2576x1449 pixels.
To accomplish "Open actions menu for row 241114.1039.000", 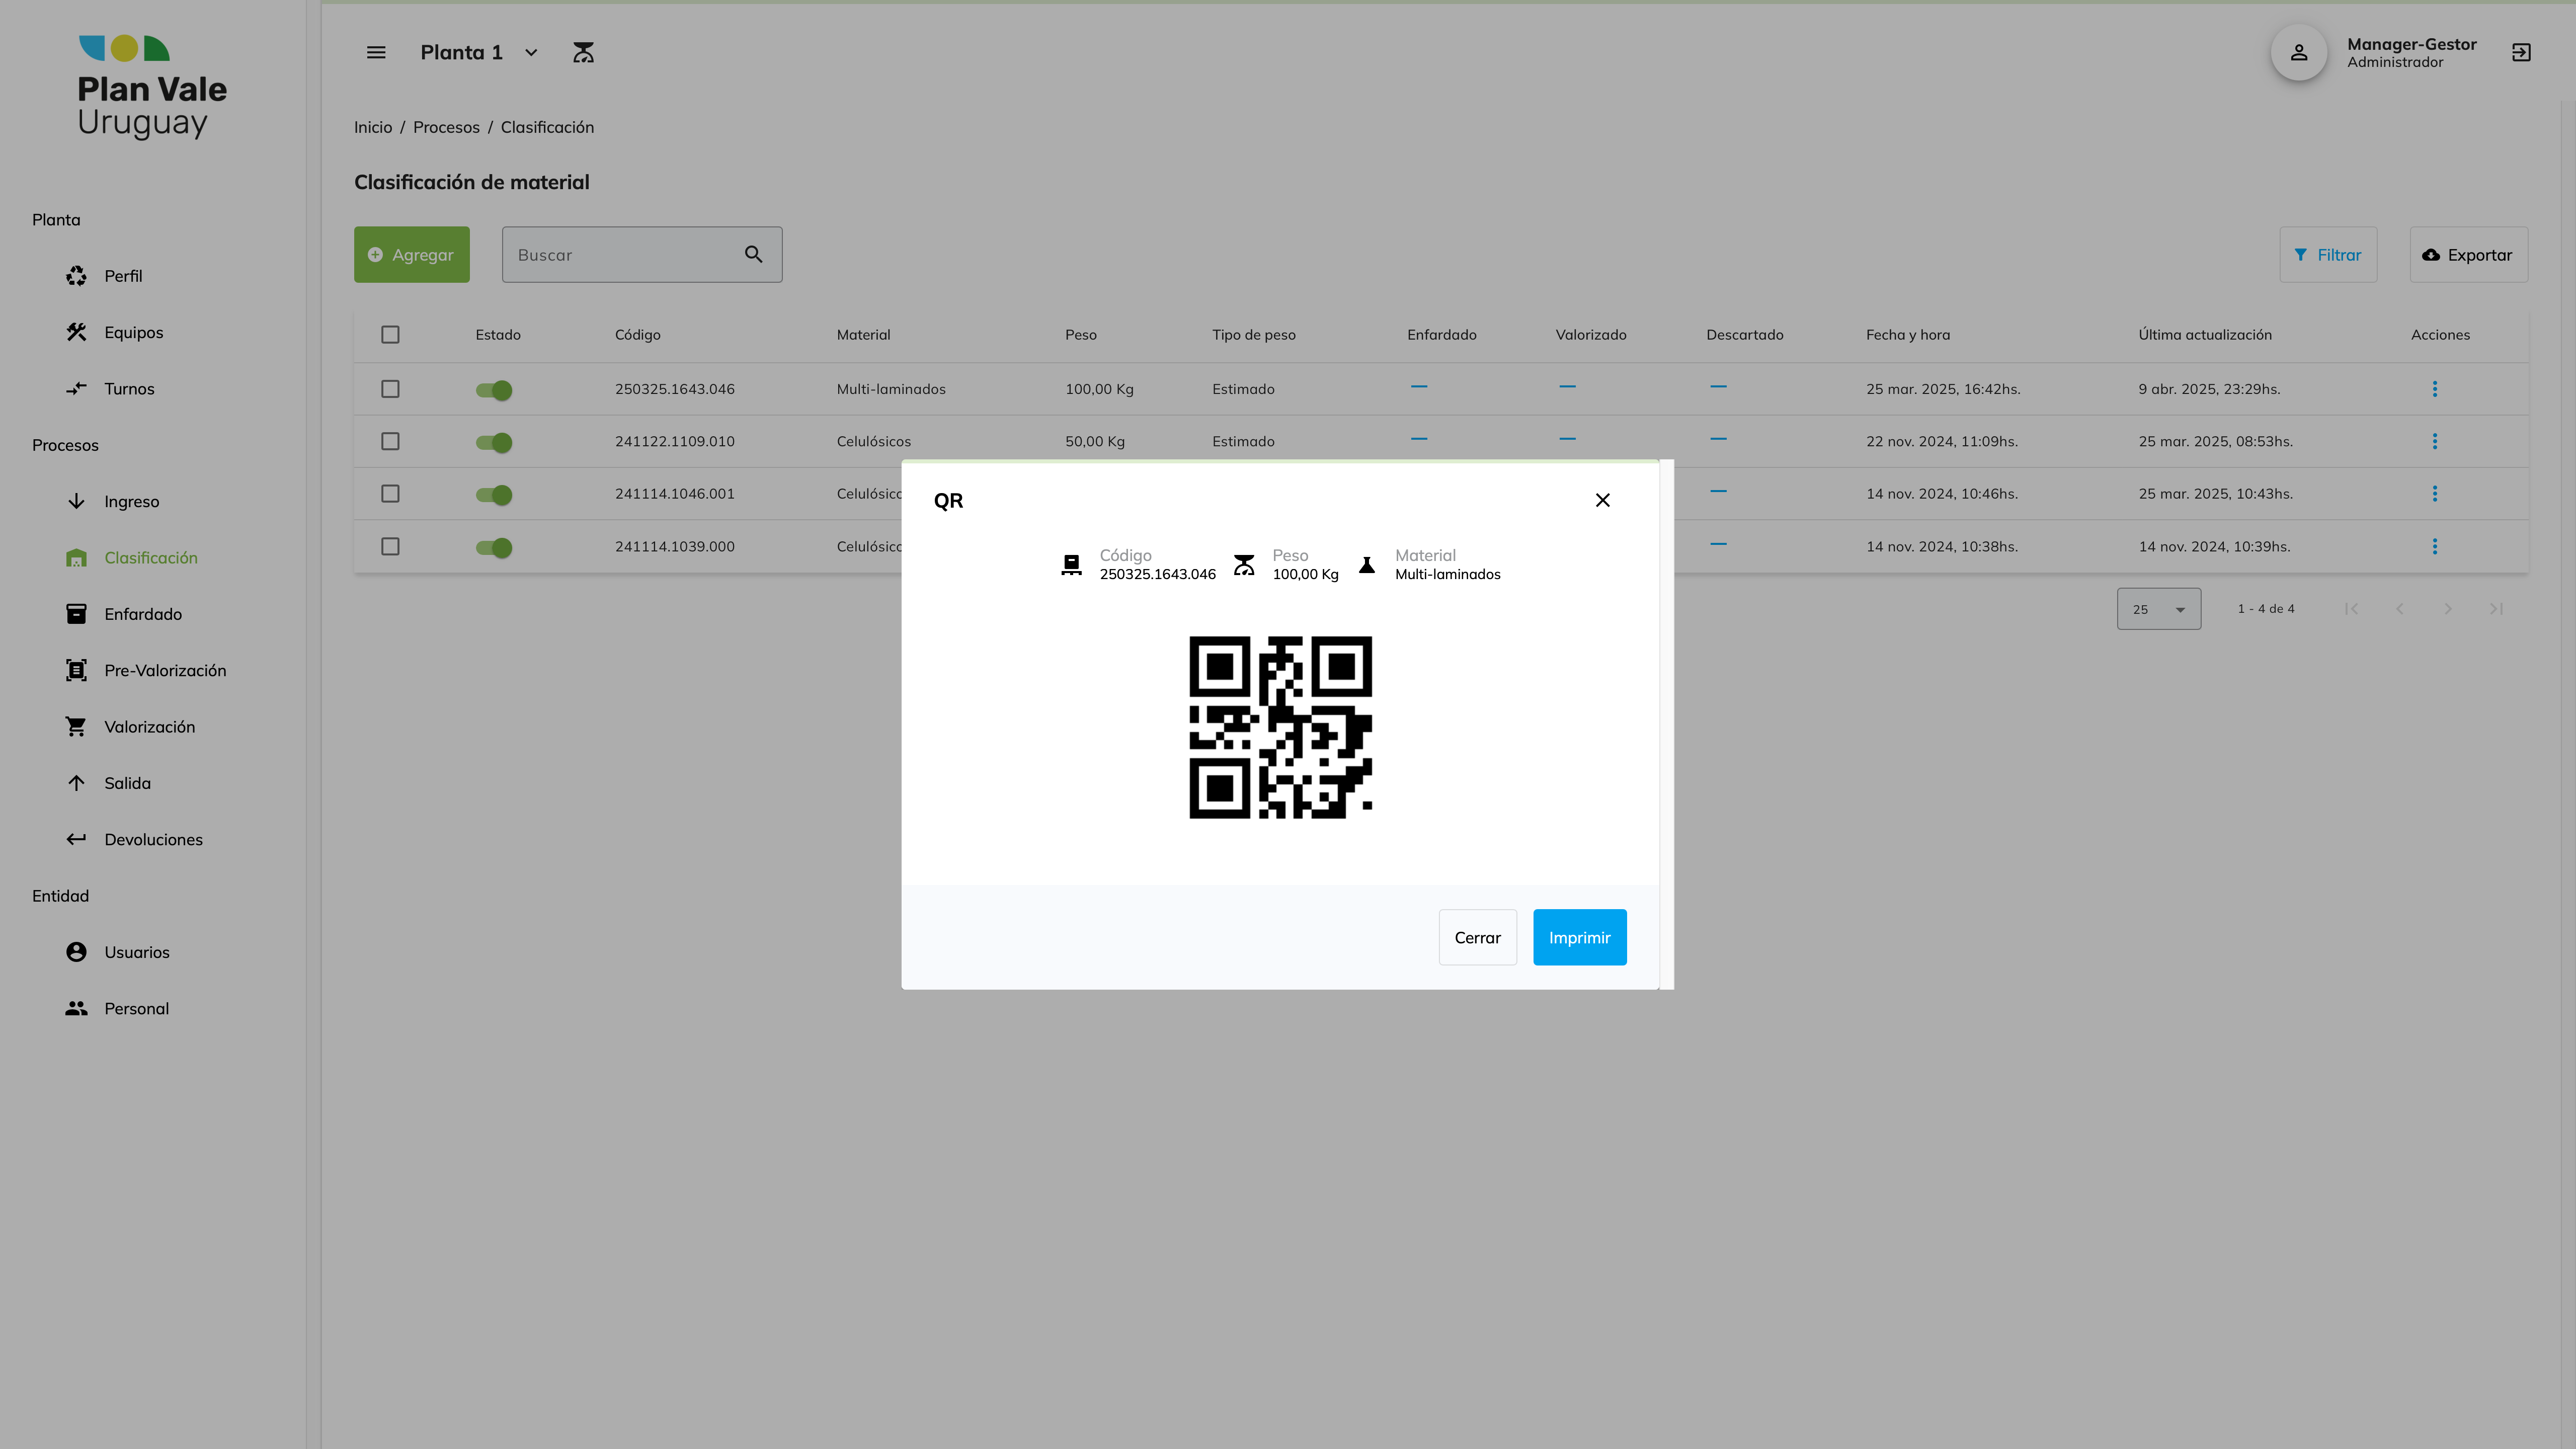I will tap(2435, 547).
